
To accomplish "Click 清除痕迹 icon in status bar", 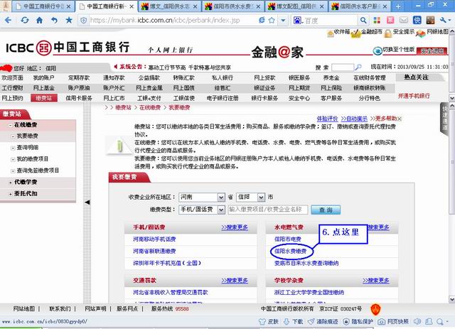I will [324, 322].
